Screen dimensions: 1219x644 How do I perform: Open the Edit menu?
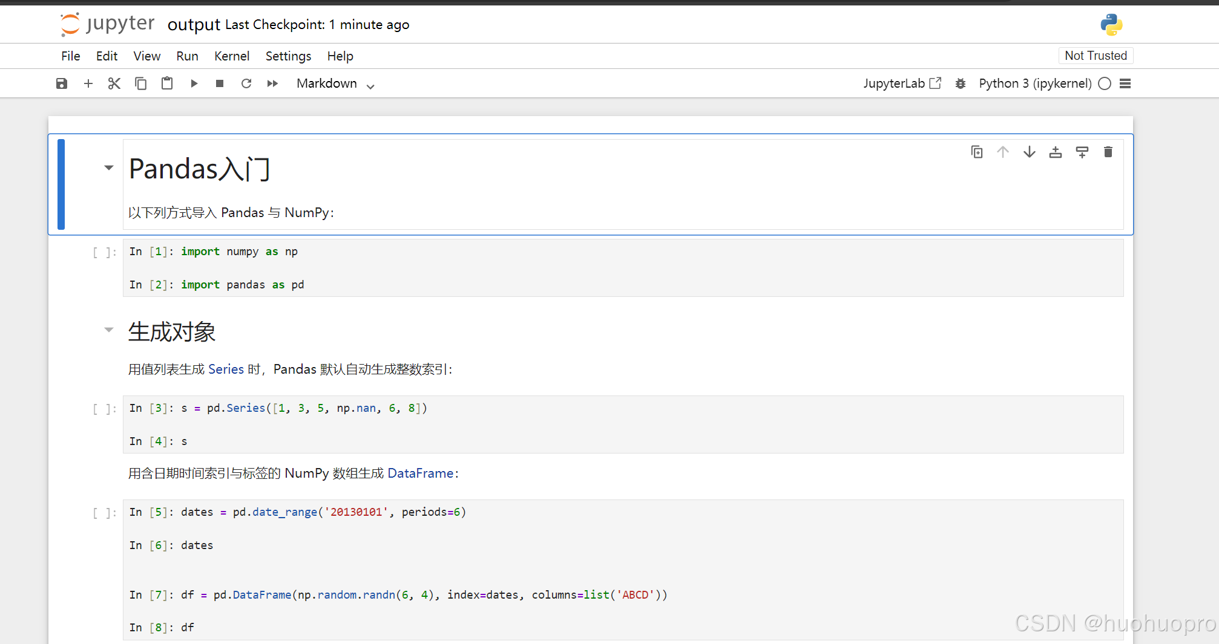tap(107, 56)
